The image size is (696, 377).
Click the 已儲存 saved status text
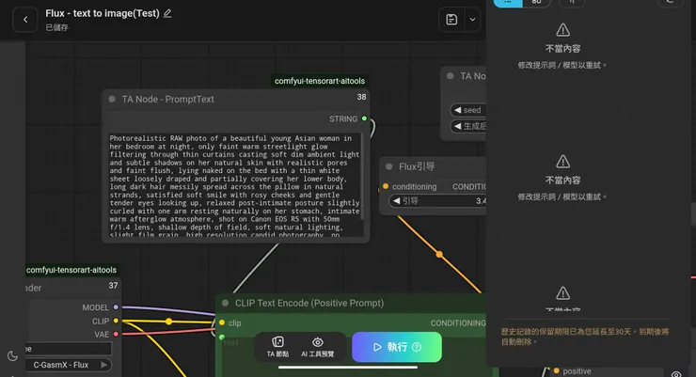point(56,27)
